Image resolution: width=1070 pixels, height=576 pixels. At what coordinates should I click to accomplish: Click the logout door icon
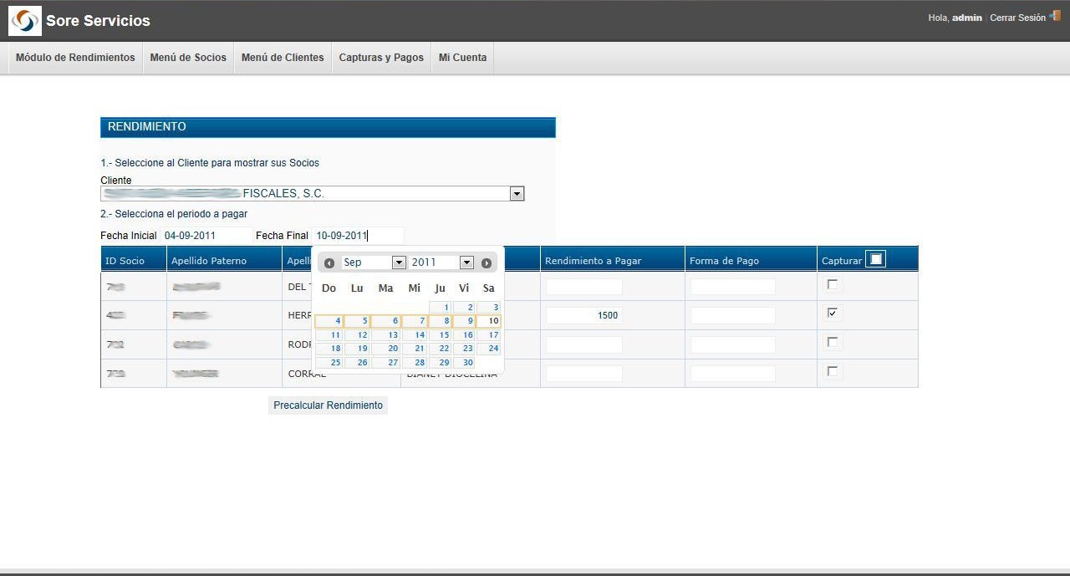tap(1055, 16)
